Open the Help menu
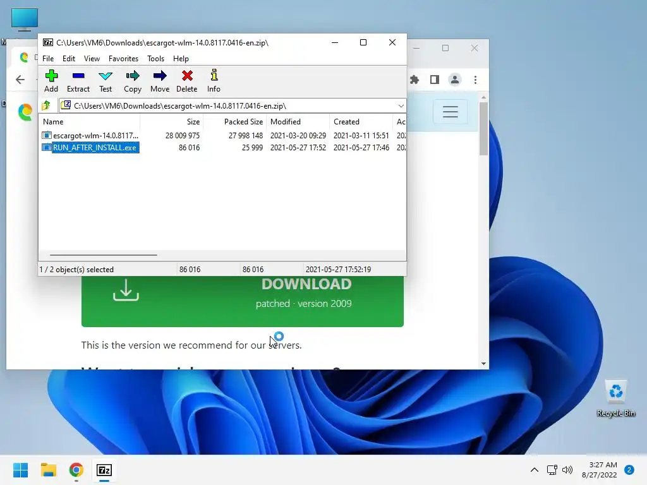 [x=181, y=59]
